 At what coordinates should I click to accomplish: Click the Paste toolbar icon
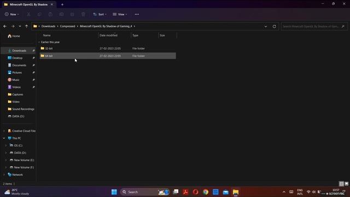[50, 14]
